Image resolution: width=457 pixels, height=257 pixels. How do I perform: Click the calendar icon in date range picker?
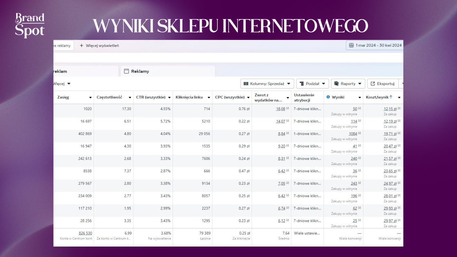click(x=351, y=45)
